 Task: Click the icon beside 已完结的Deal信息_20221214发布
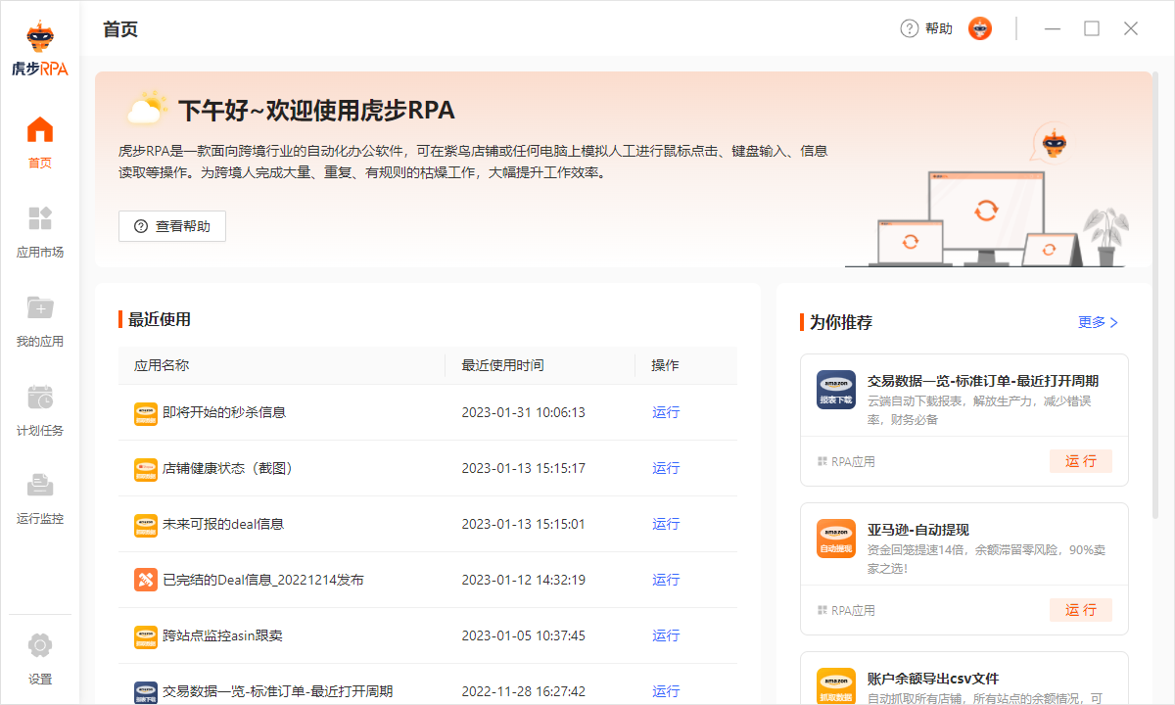145,581
